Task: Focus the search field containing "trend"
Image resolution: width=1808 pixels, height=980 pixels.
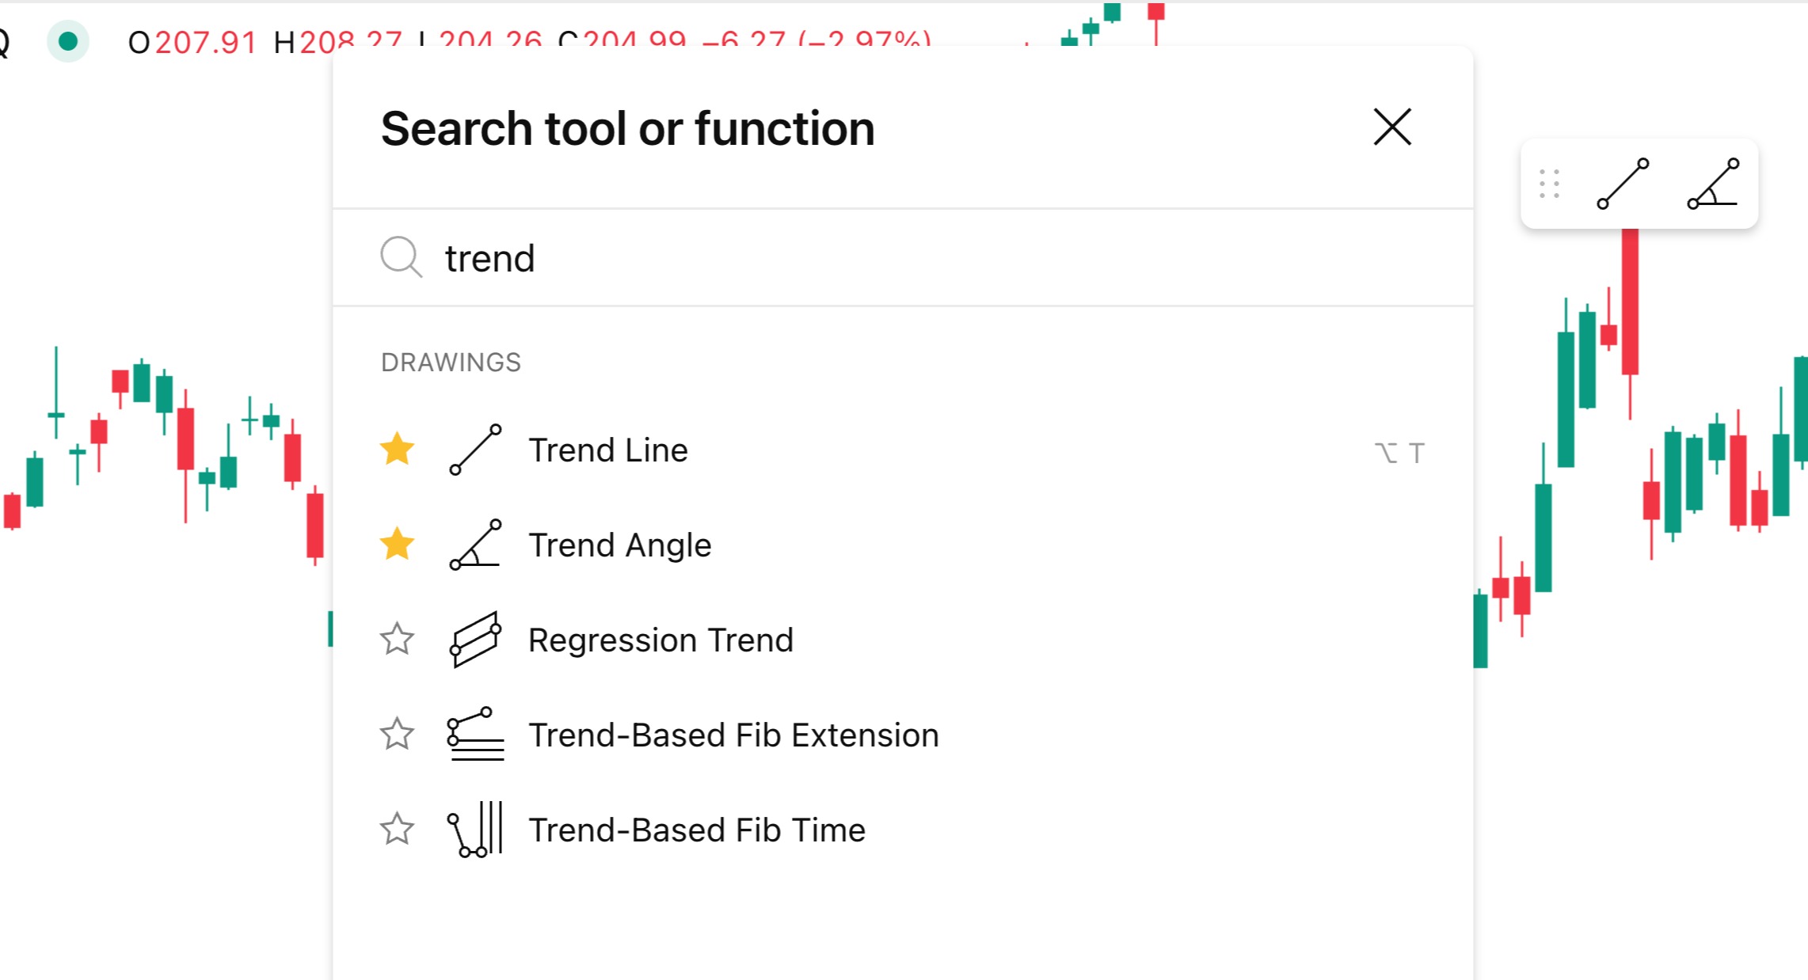Action: (x=903, y=258)
